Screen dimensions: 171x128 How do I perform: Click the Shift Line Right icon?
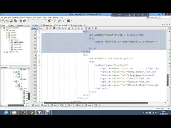coord(89,28)
